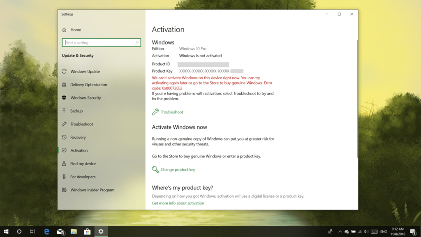This screenshot has height=237, width=421.
Task: Click the Home house icon
Action: (x=64, y=30)
